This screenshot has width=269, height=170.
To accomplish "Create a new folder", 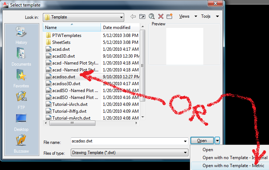I will tap(170, 16).
